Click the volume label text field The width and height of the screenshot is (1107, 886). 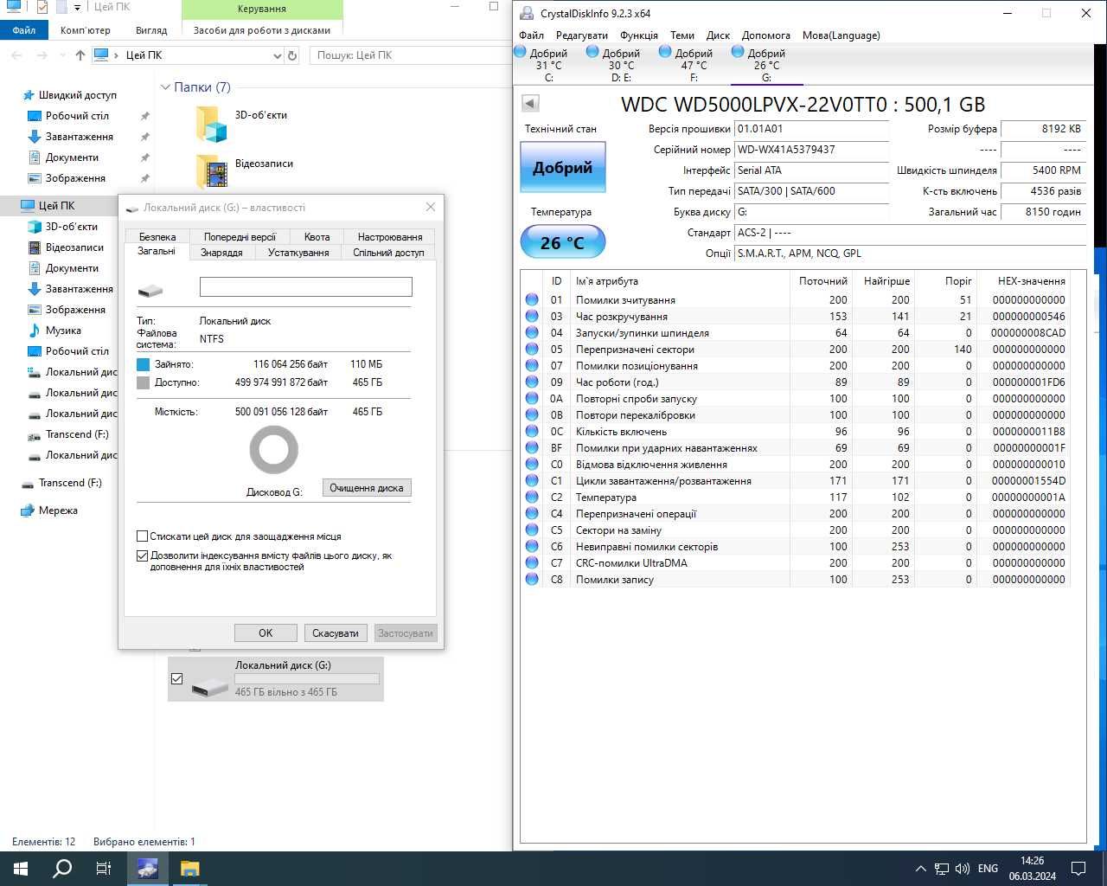pyautogui.click(x=305, y=286)
